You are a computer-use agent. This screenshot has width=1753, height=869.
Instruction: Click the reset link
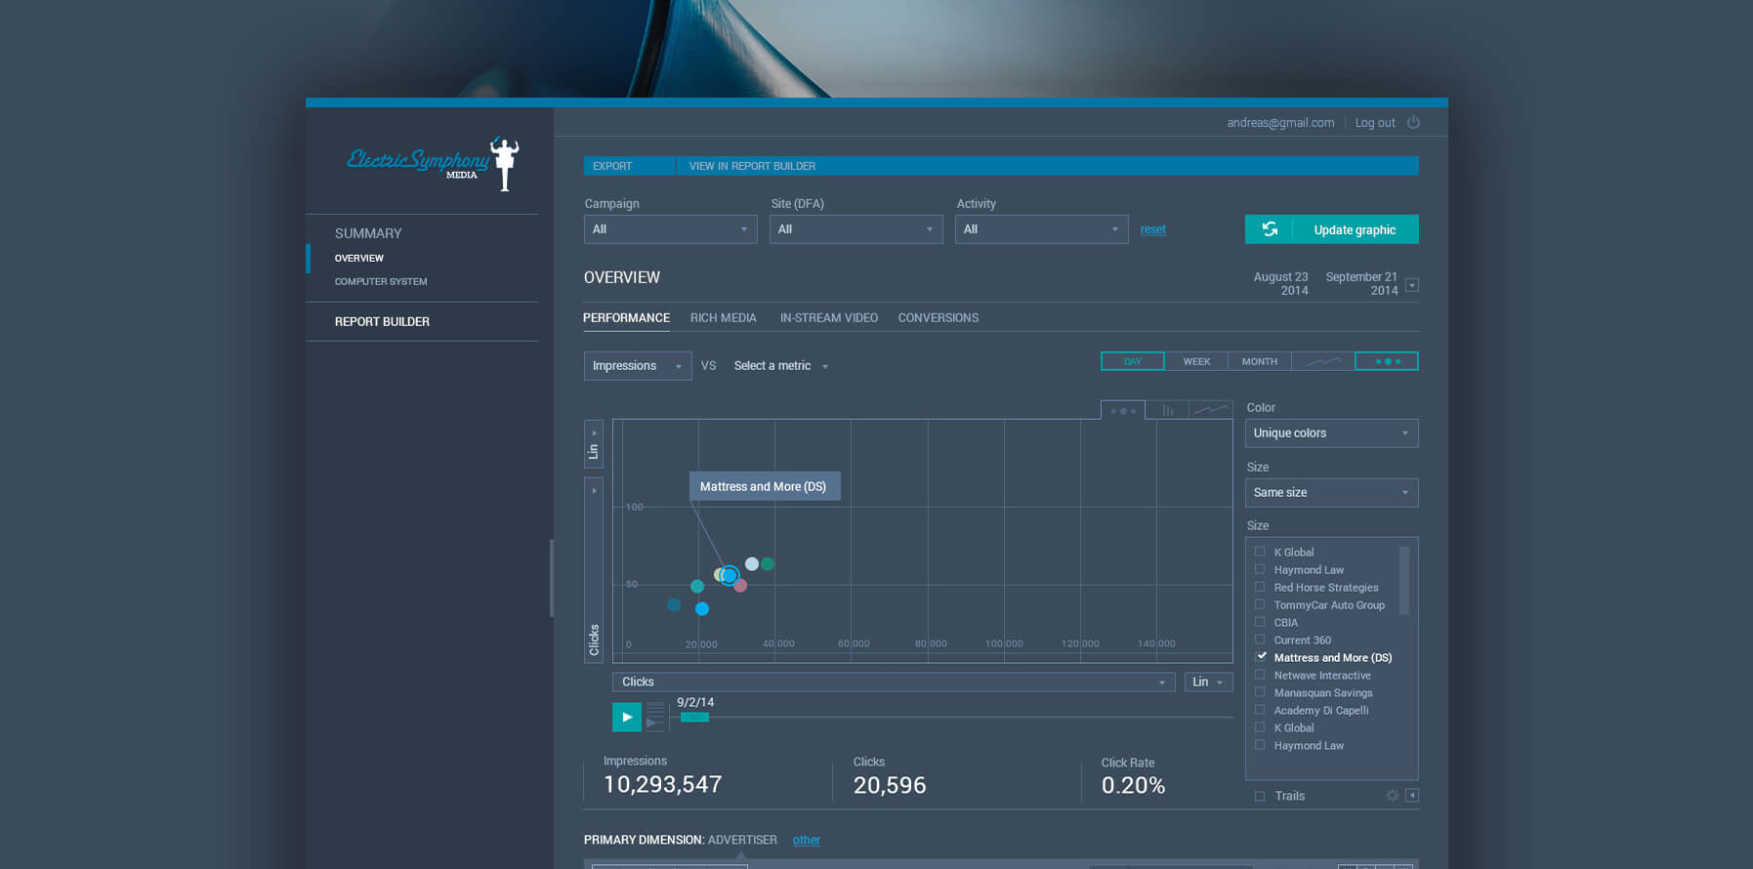click(x=1153, y=229)
